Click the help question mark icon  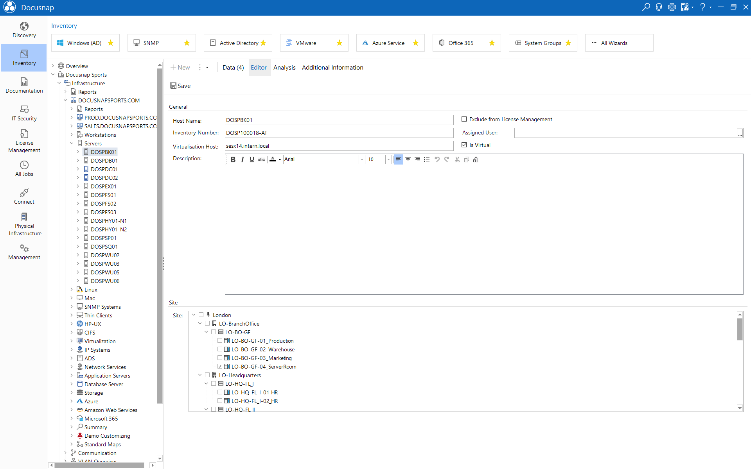702,7
